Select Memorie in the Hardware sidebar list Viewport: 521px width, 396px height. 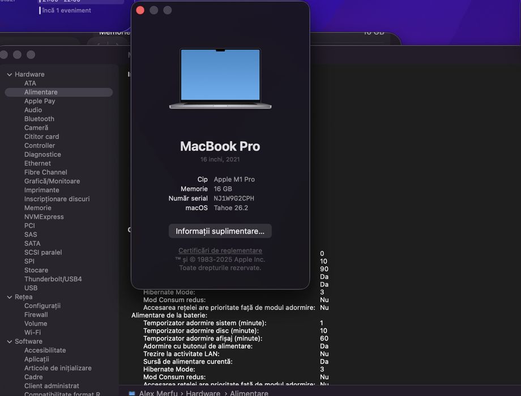point(37,208)
